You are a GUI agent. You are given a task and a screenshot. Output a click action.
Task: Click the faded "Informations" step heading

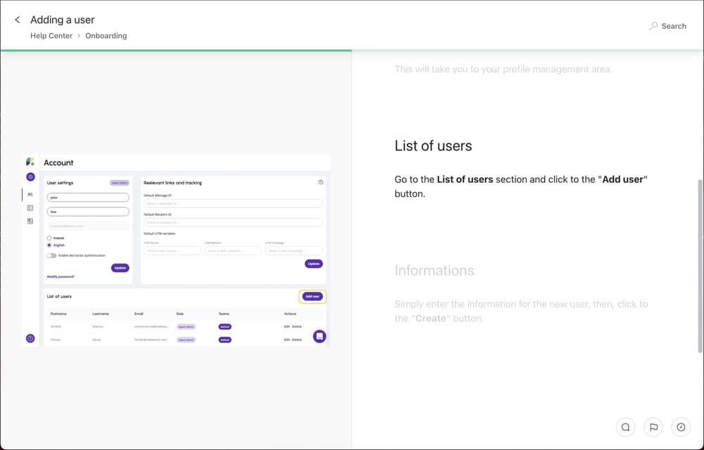click(x=434, y=271)
